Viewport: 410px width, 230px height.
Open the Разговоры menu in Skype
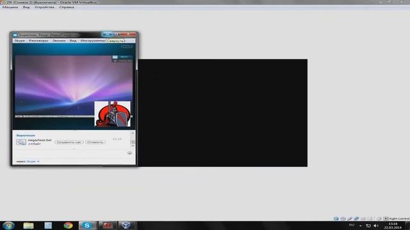click(x=38, y=41)
